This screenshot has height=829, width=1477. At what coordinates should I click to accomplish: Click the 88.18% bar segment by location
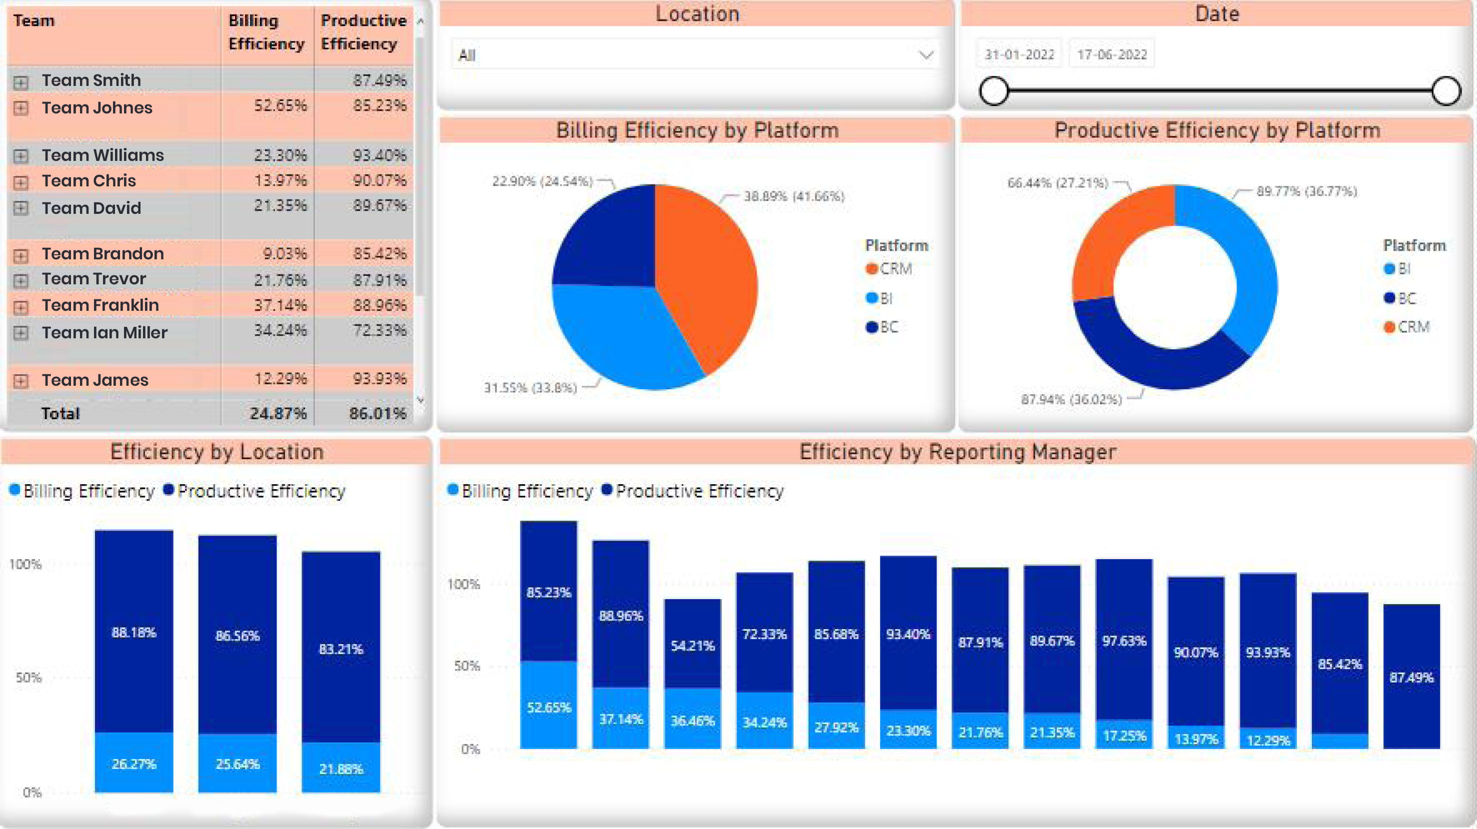133,631
